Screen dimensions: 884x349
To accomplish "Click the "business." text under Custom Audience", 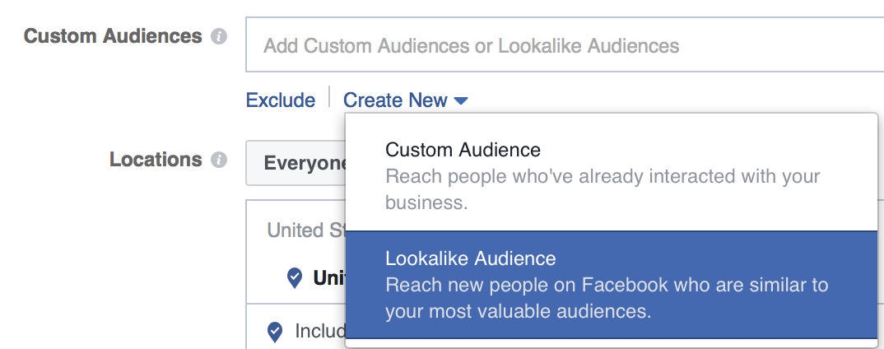I will click(426, 203).
